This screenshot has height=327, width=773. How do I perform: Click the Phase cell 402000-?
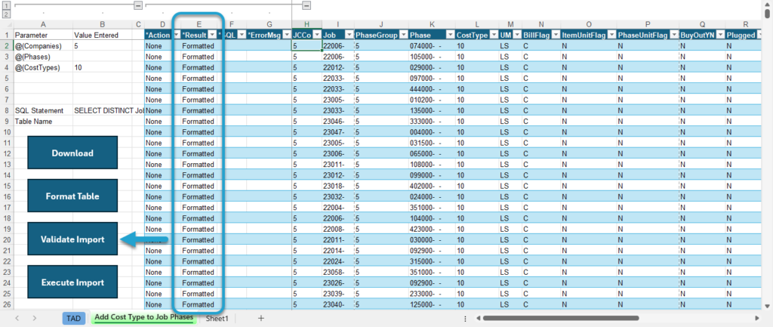(432, 186)
